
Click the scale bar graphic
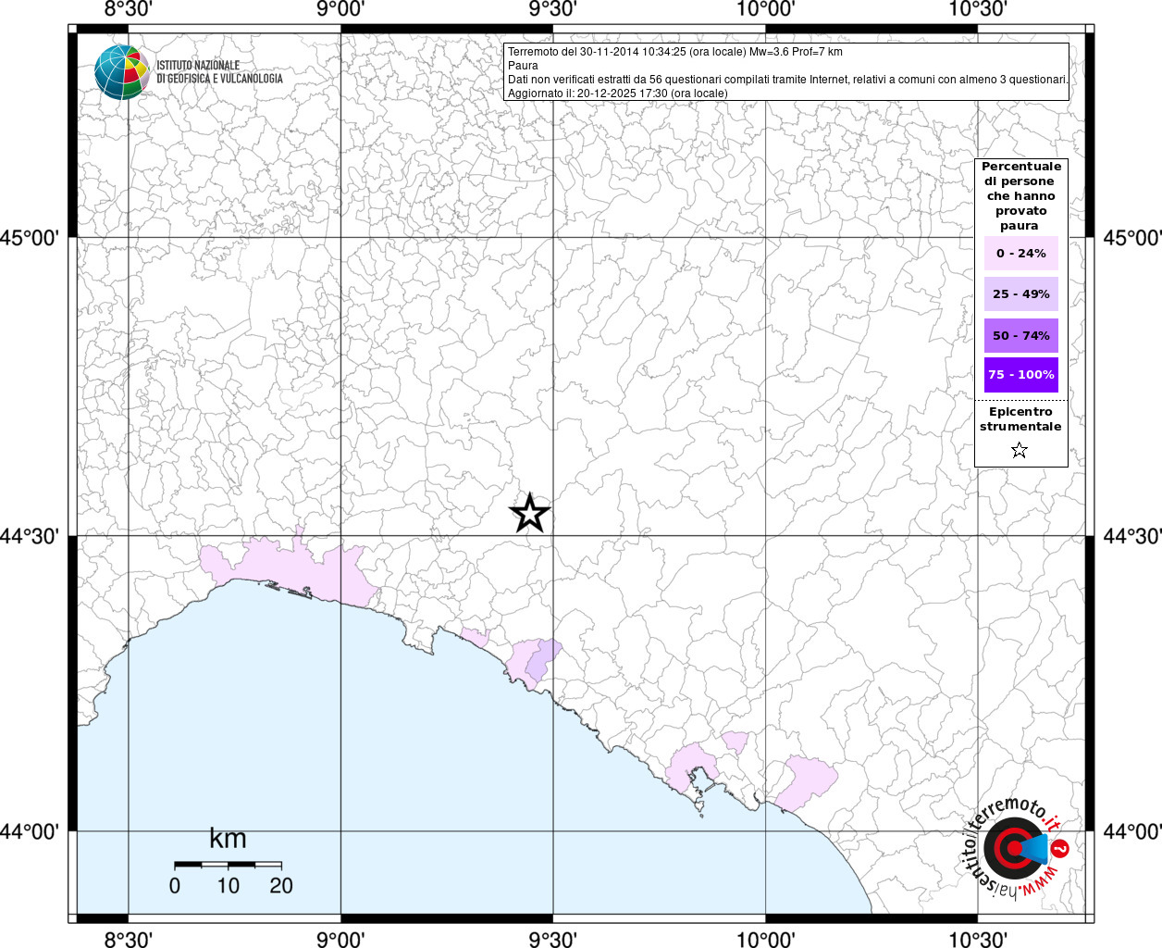[x=228, y=865]
